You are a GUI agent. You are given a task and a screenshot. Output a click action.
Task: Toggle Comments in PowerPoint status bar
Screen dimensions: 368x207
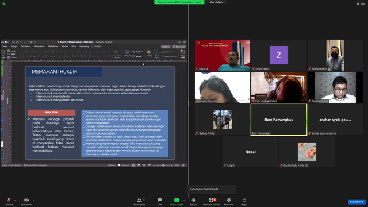click(x=124, y=165)
